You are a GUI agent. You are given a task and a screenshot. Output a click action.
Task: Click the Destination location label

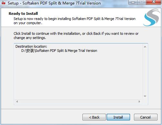click(x=31, y=46)
